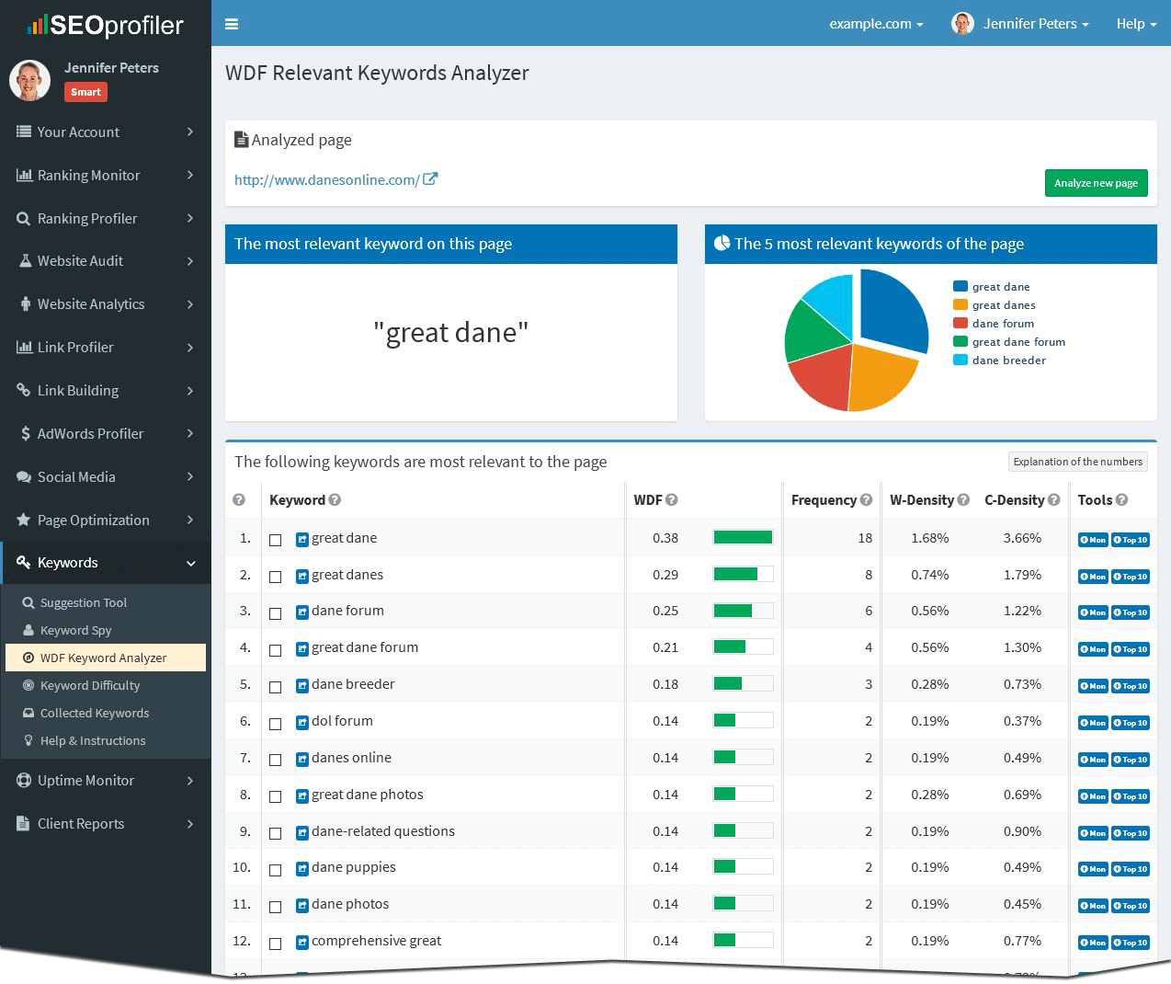1171x984 pixels.
Task: Click the blue arrow icon beside great dane
Action: coord(301,539)
